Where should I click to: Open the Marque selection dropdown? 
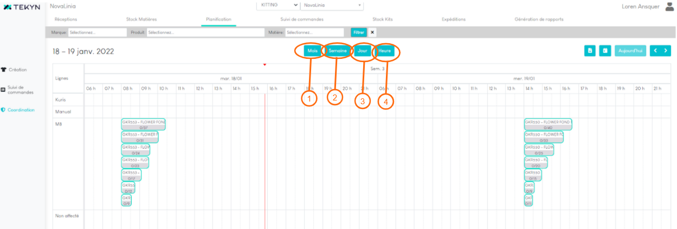click(x=98, y=32)
